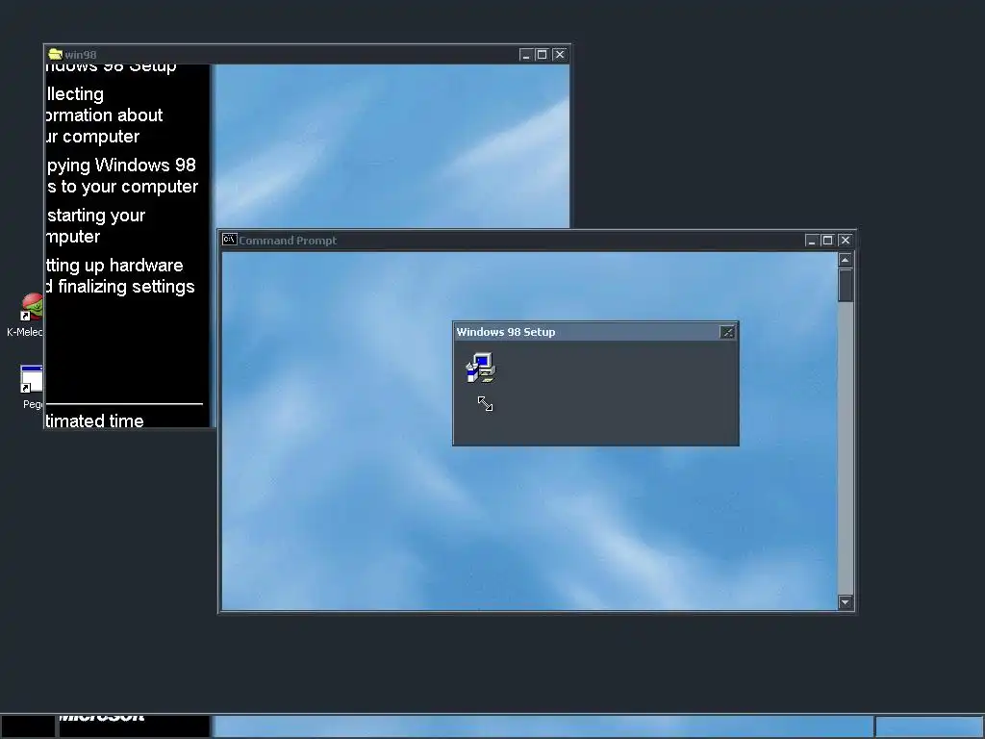Click the Windows 98 Setup dialog title text
This screenshot has height=739, width=985.
coord(506,332)
